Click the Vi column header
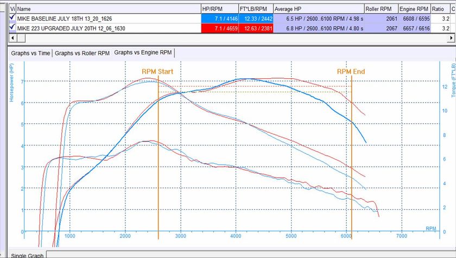The width and height of the screenshot is (456, 258). point(12,9)
